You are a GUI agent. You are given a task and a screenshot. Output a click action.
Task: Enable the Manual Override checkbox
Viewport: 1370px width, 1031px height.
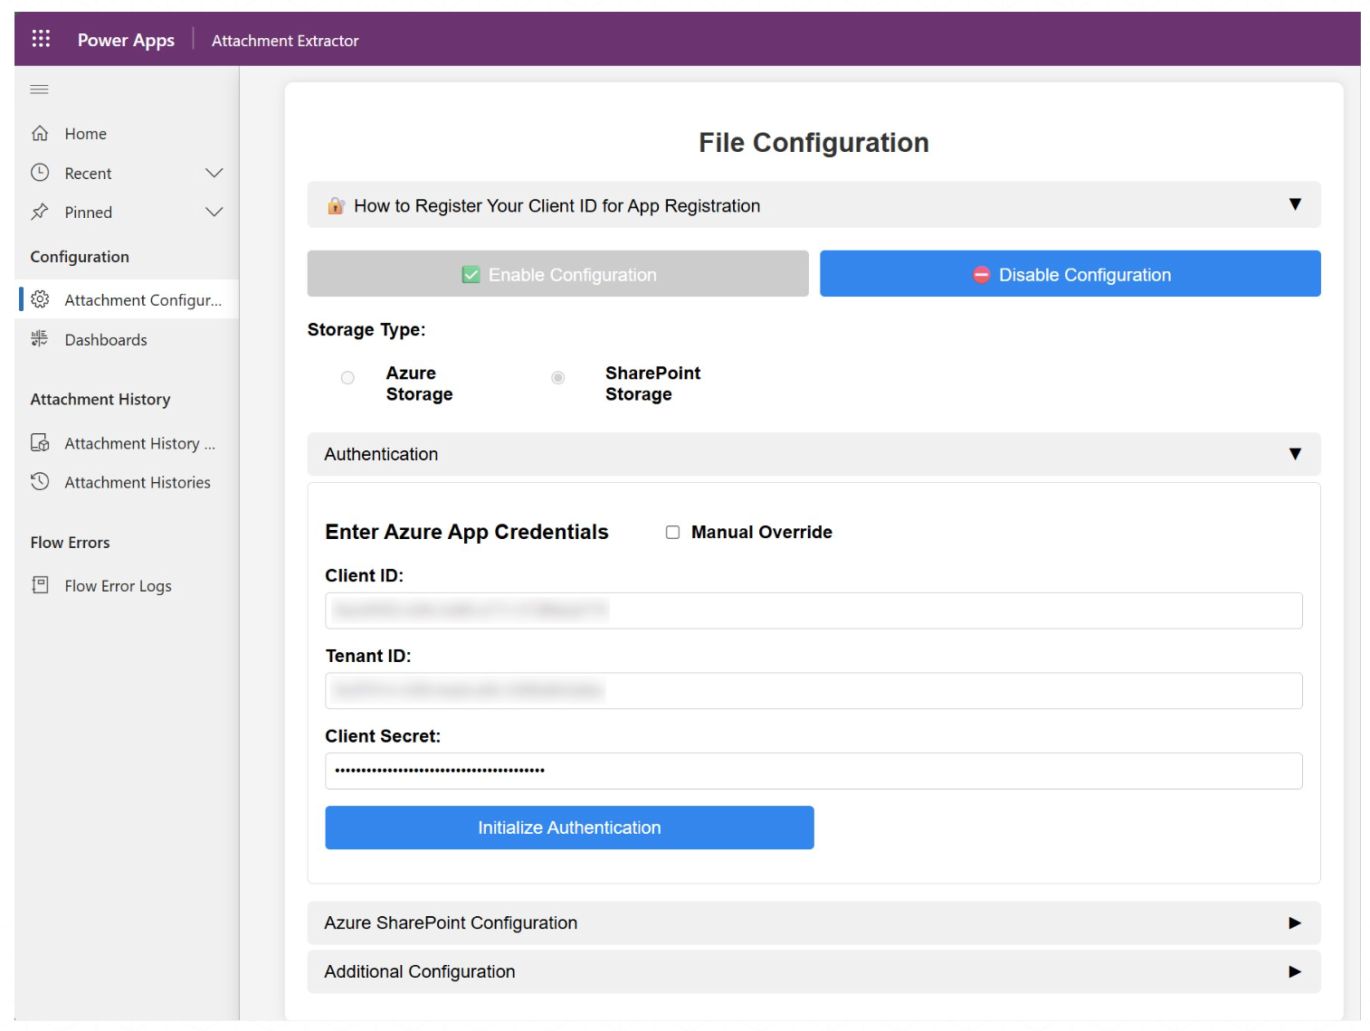click(672, 533)
